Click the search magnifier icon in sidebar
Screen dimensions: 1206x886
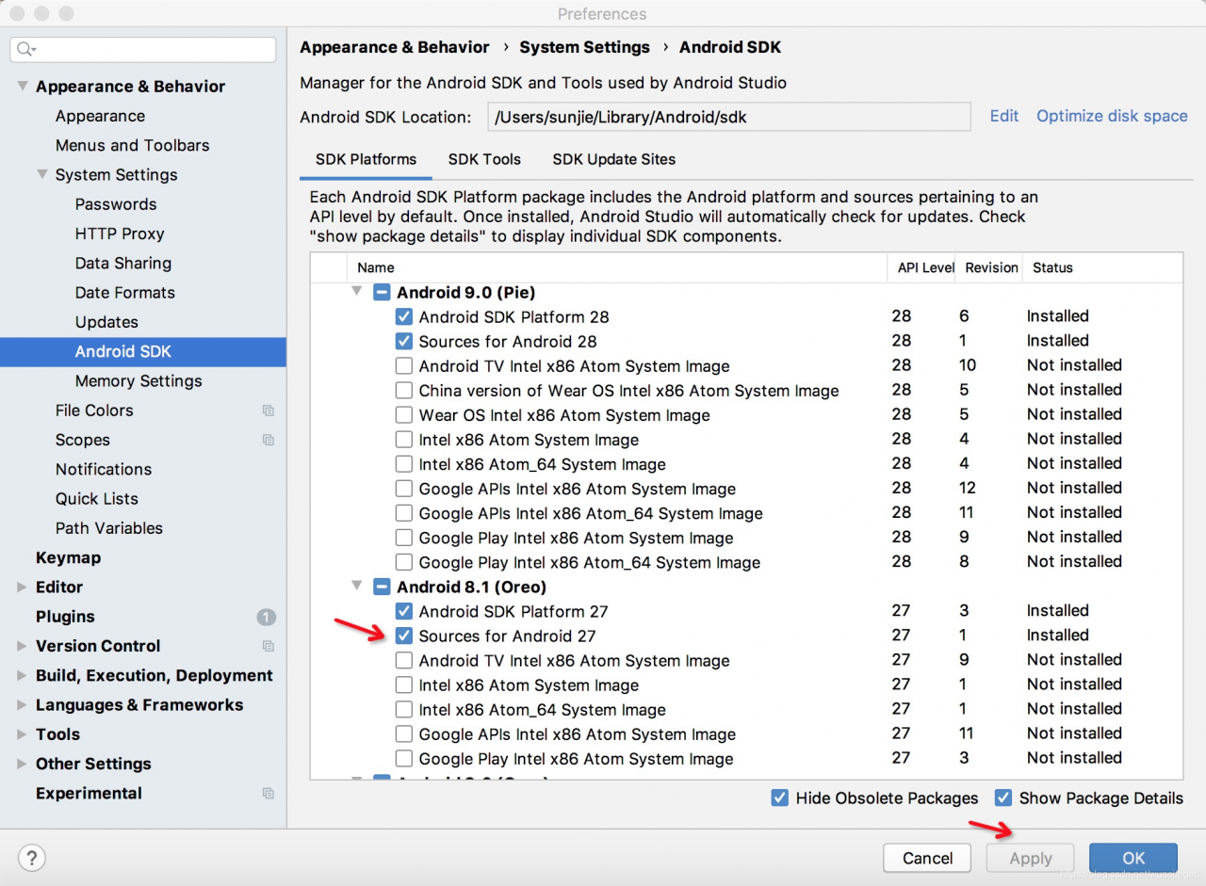click(x=25, y=50)
